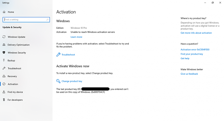Viewport: 224px width, 121px height.
Task: Open Activation error 0xC004F050 help link
Action: [195, 50]
